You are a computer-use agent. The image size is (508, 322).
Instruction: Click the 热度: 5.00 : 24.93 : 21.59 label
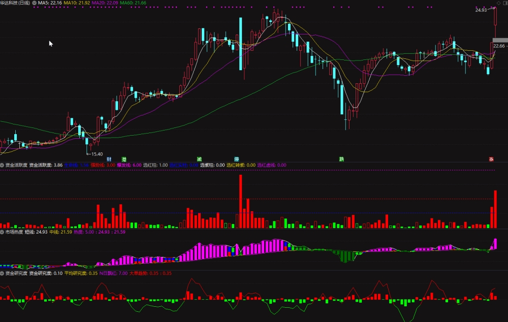coord(100,232)
